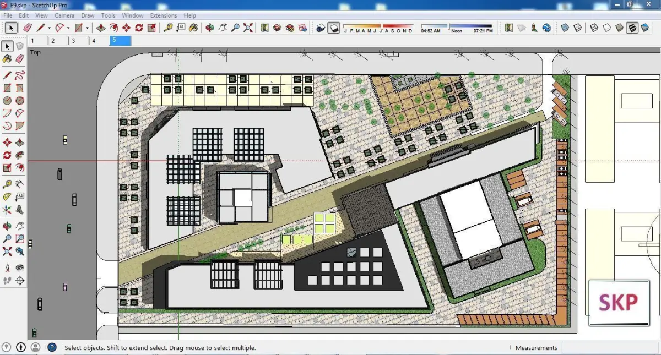
Task: Switch to Shaded face style
Action: point(619,28)
